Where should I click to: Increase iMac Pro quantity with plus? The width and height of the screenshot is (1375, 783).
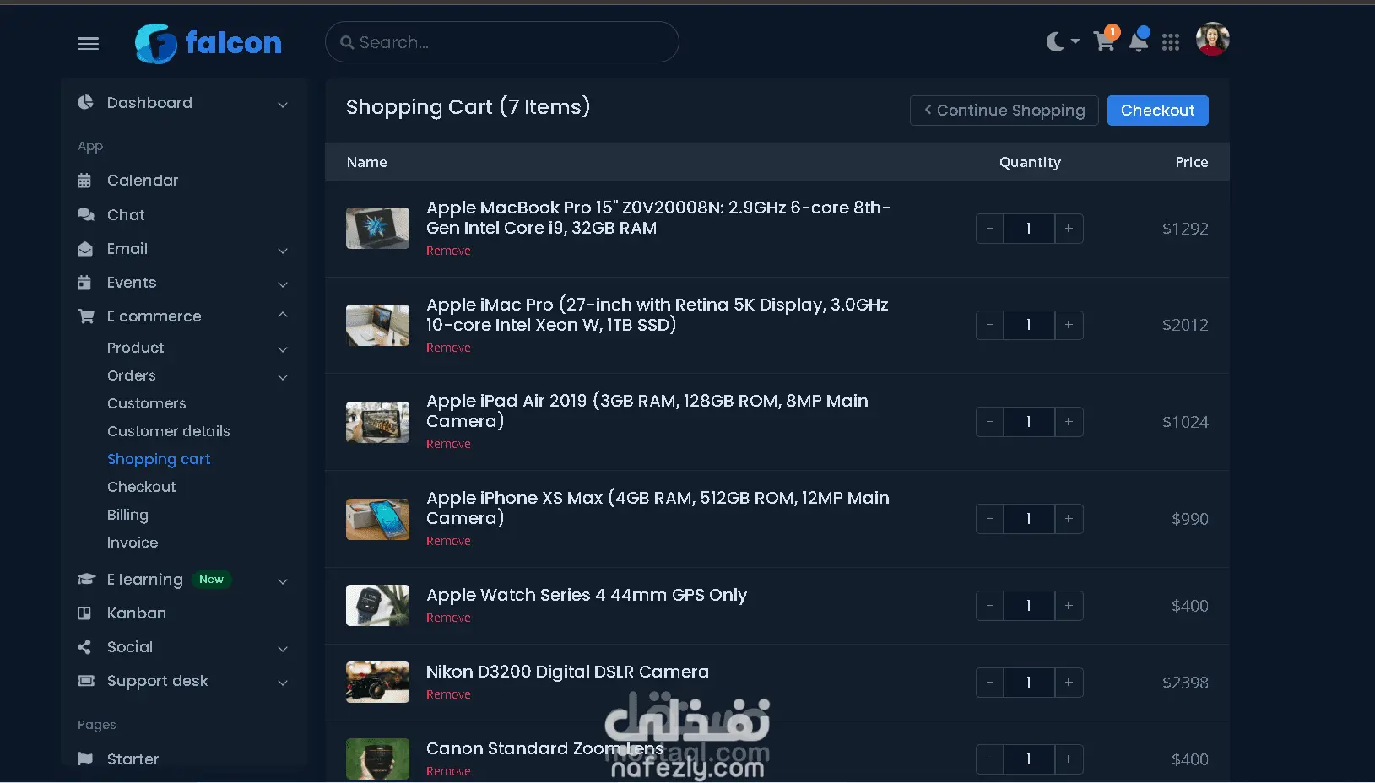tap(1069, 325)
